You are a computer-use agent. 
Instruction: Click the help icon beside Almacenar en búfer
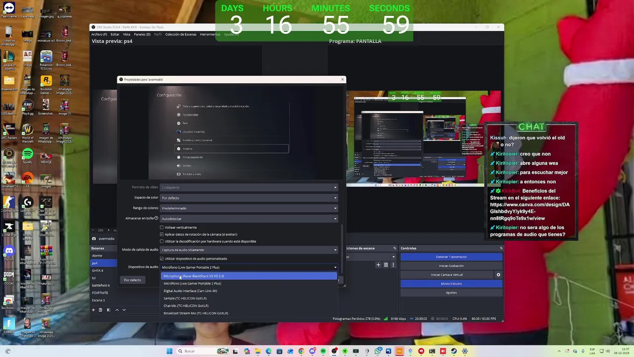pos(156,218)
